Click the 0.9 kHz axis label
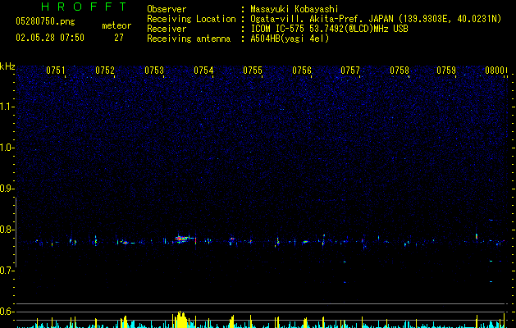The width and height of the screenshot is (516, 328). (7, 189)
